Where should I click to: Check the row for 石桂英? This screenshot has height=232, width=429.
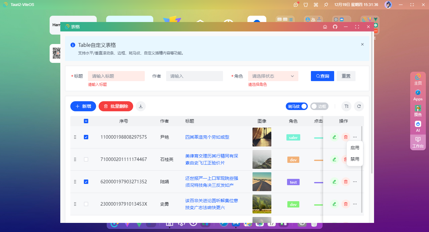pyautogui.click(x=86, y=159)
